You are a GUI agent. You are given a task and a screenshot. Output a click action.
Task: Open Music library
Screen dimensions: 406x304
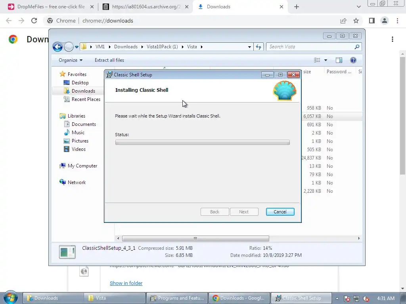[x=78, y=132]
